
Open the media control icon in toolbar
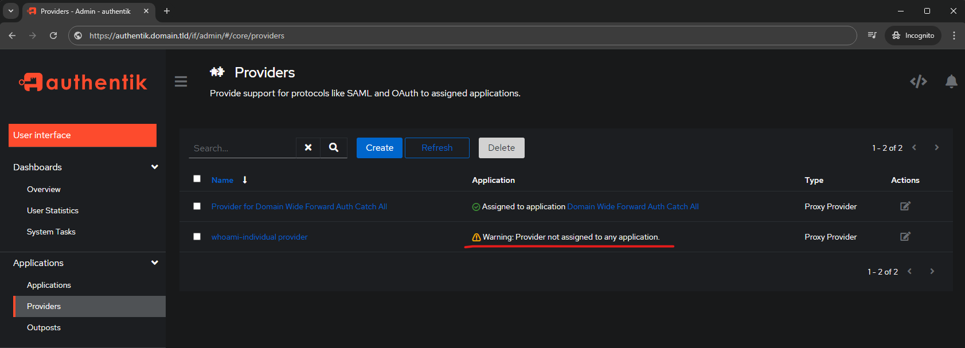(872, 36)
